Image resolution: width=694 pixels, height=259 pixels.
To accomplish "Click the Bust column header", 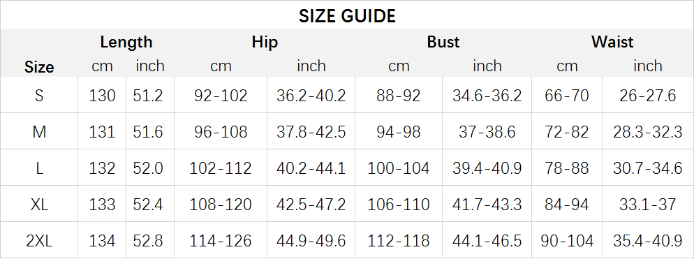I will tap(443, 42).
